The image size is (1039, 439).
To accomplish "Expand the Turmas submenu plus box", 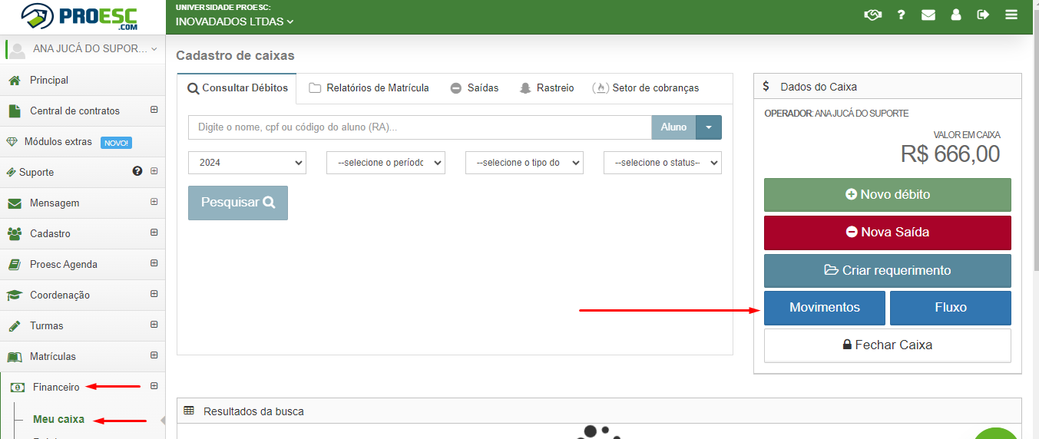I will (x=154, y=325).
